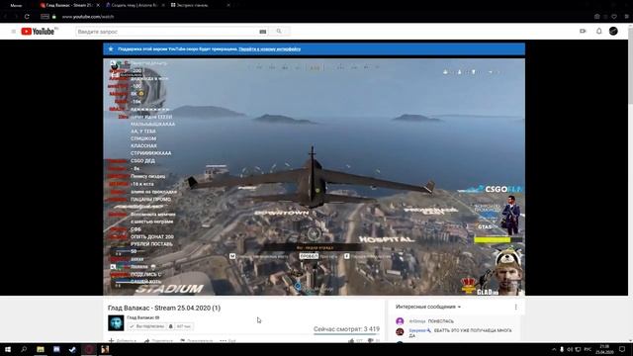
Task: Click the heart bookmark icon in address bar
Action: pos(614,17)
